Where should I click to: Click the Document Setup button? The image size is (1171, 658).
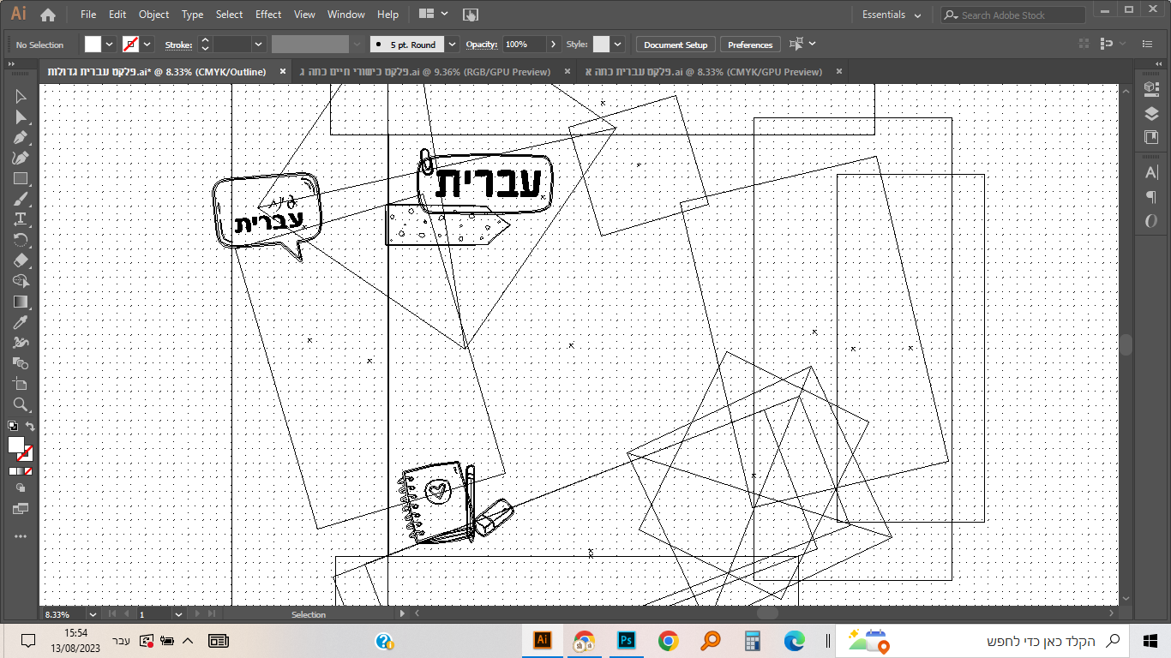point(676,45)
